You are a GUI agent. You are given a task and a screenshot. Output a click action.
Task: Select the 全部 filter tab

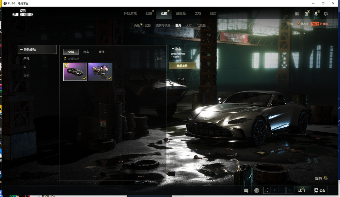click(x=71, y=52)
